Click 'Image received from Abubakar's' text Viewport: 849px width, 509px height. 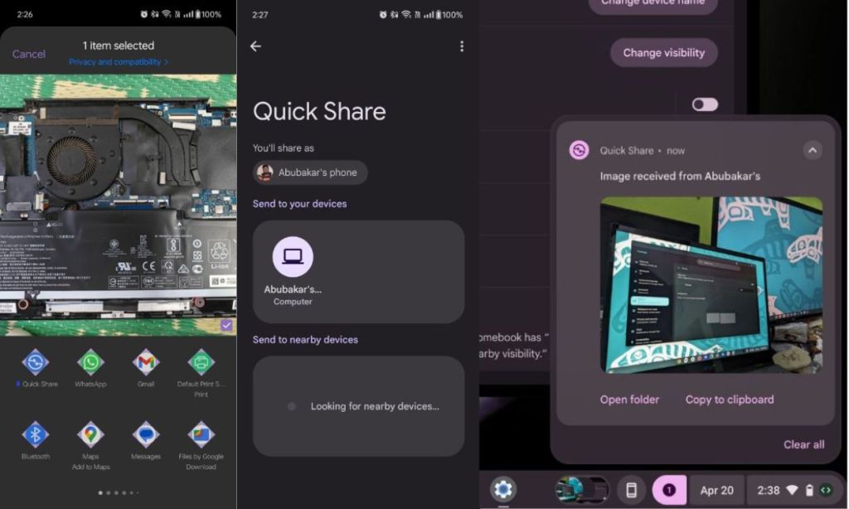click(x=680, y=177)
